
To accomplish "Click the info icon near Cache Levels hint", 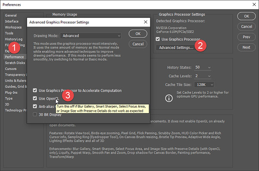I will (x=169, y=98).
